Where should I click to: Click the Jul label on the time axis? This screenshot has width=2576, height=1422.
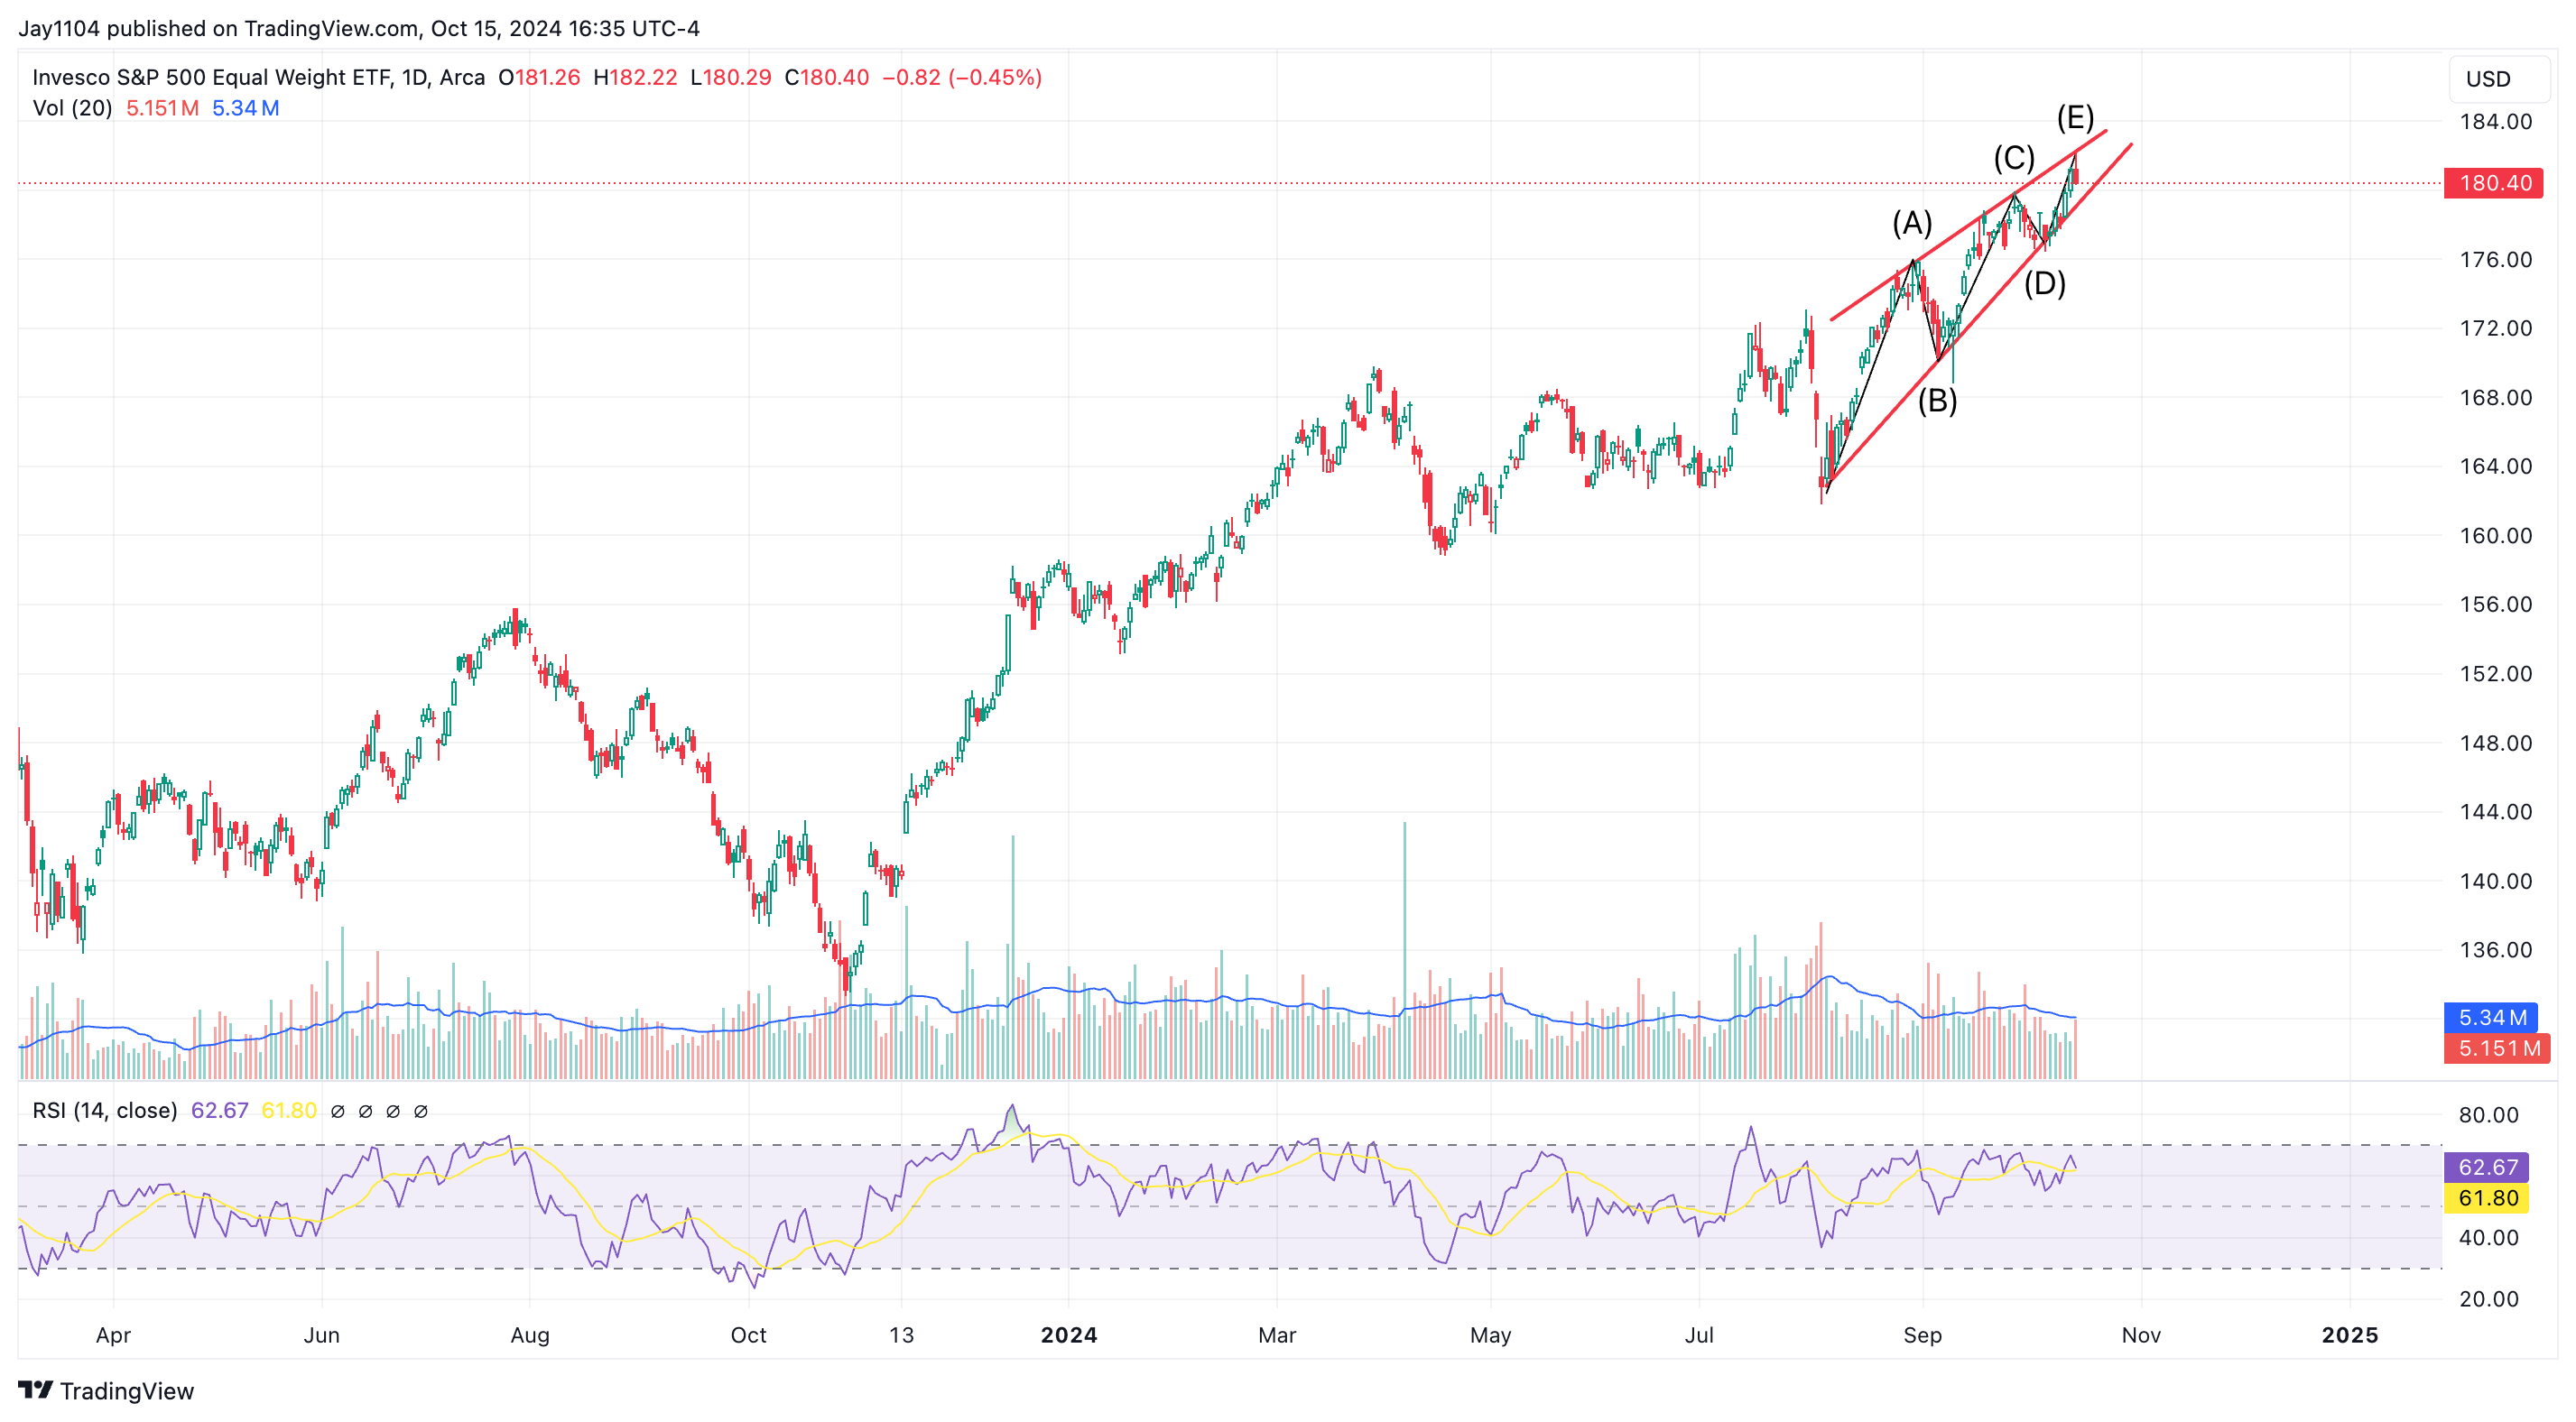(x=1699, y=1335)
